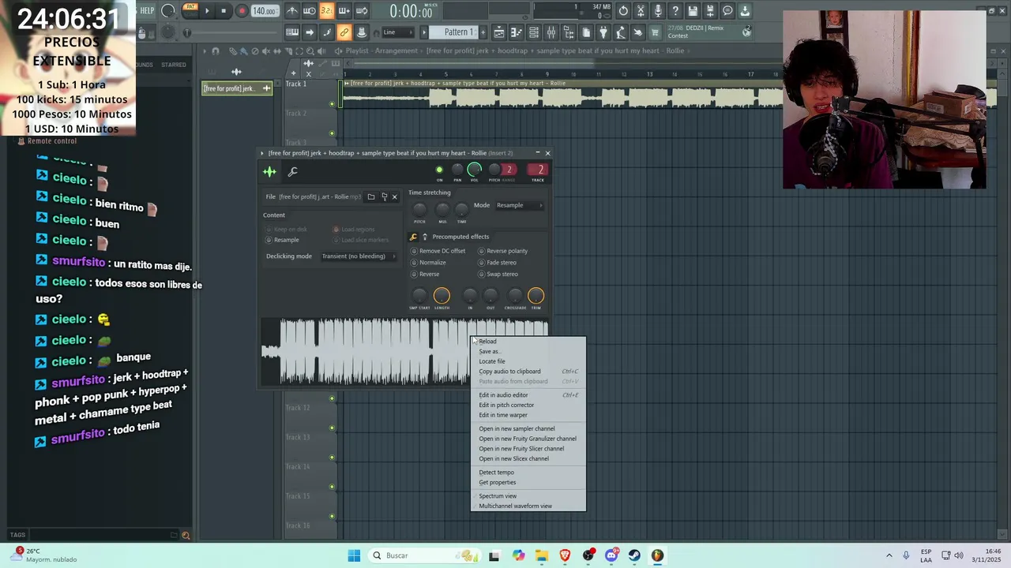The width and height of the screenshot is (1011, 568).
Task: Toggle the metronome icon in toolbar
Action: pos(292,11)
